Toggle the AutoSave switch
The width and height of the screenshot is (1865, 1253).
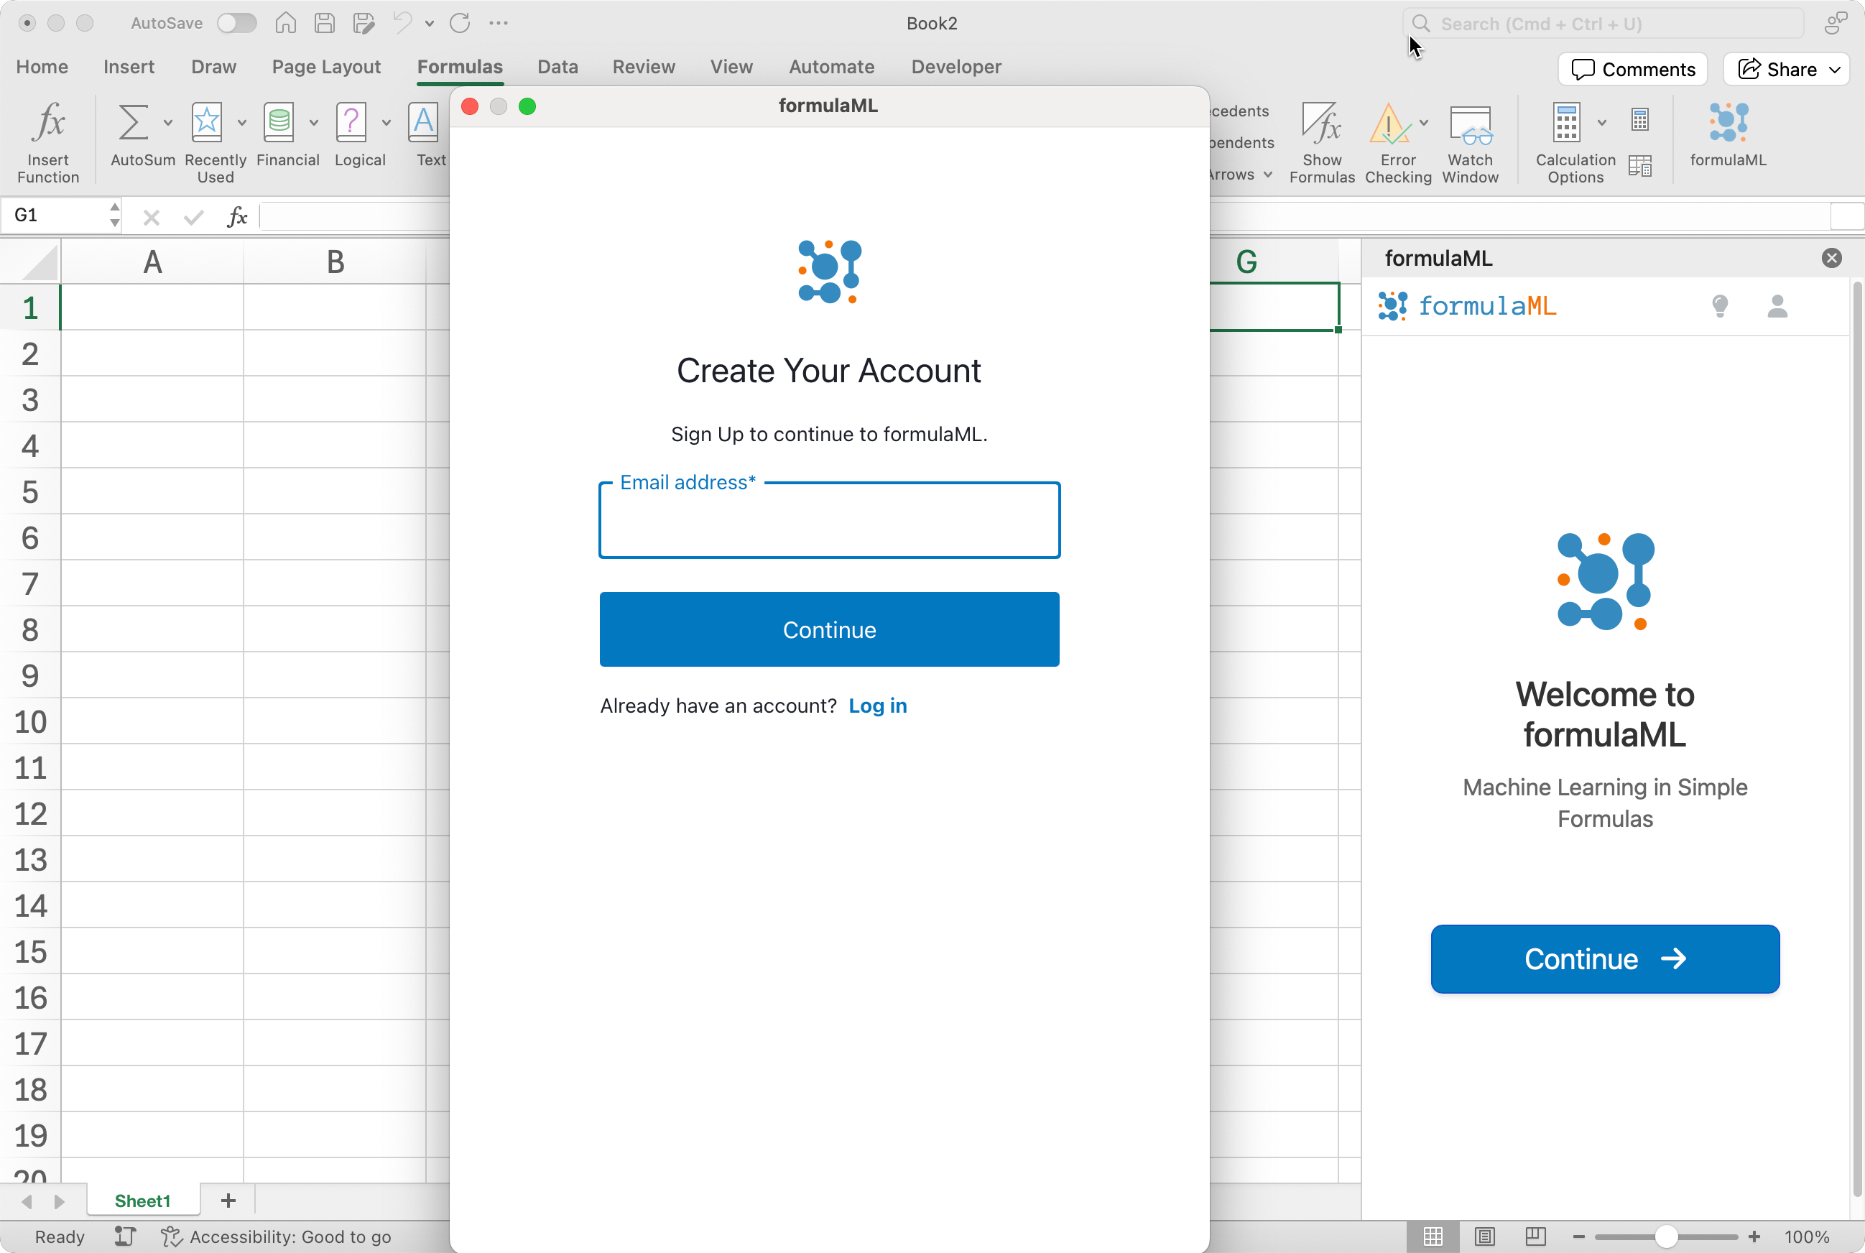(236, 23)
